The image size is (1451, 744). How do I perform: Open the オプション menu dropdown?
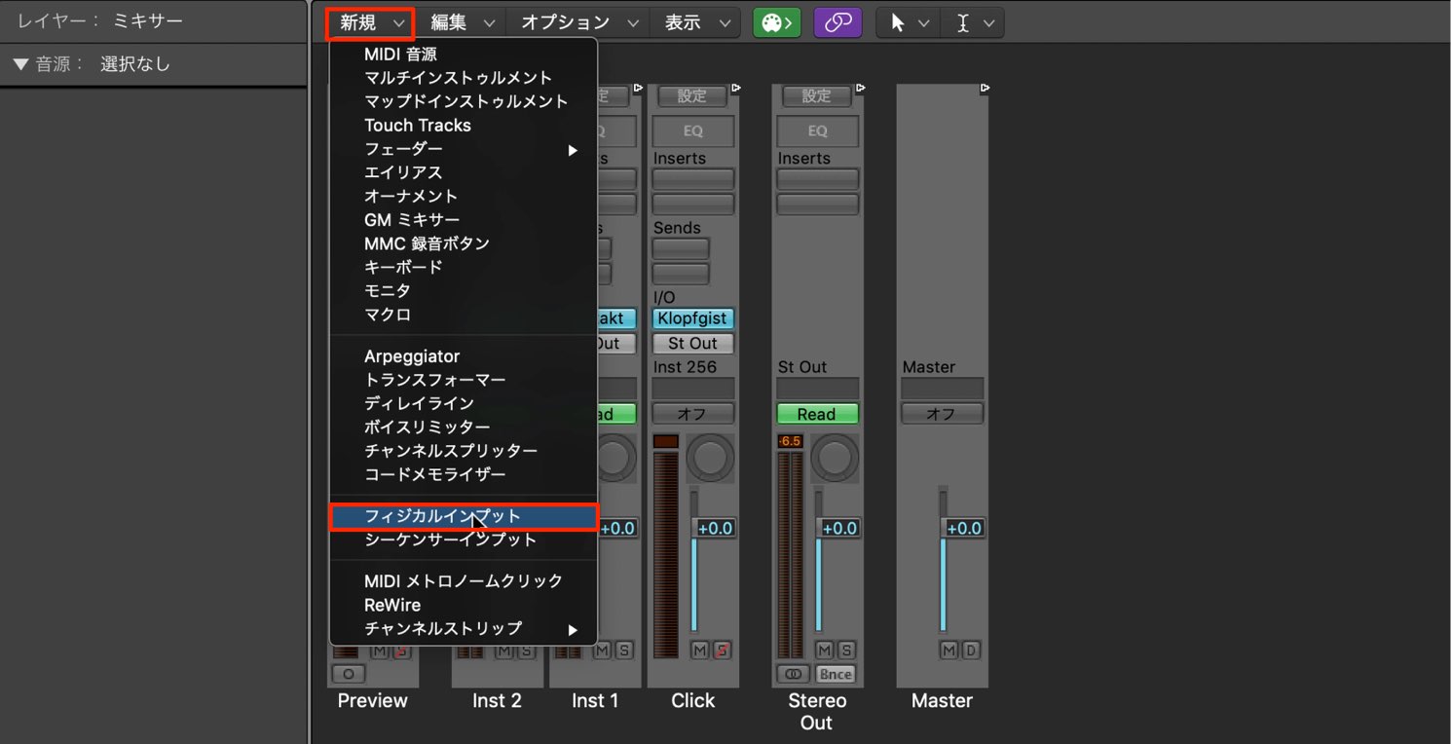[x=579, y=22]
